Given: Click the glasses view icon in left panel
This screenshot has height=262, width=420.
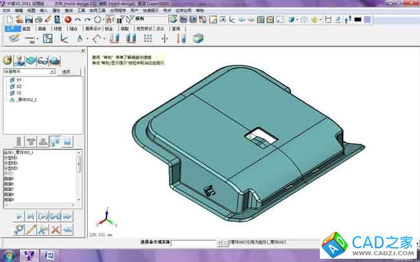Looking at the screenshot, I should point(43,59).
